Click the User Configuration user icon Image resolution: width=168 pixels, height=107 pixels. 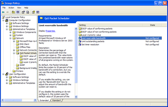[7, 74]
